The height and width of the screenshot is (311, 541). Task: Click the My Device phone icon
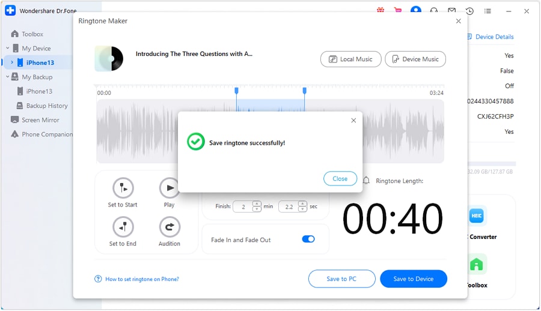(x=16, y=48)
